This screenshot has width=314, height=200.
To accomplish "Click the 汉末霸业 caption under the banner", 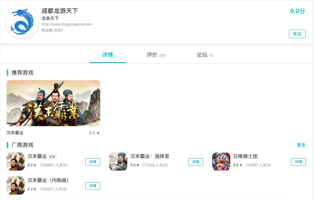I will (15, 133).
